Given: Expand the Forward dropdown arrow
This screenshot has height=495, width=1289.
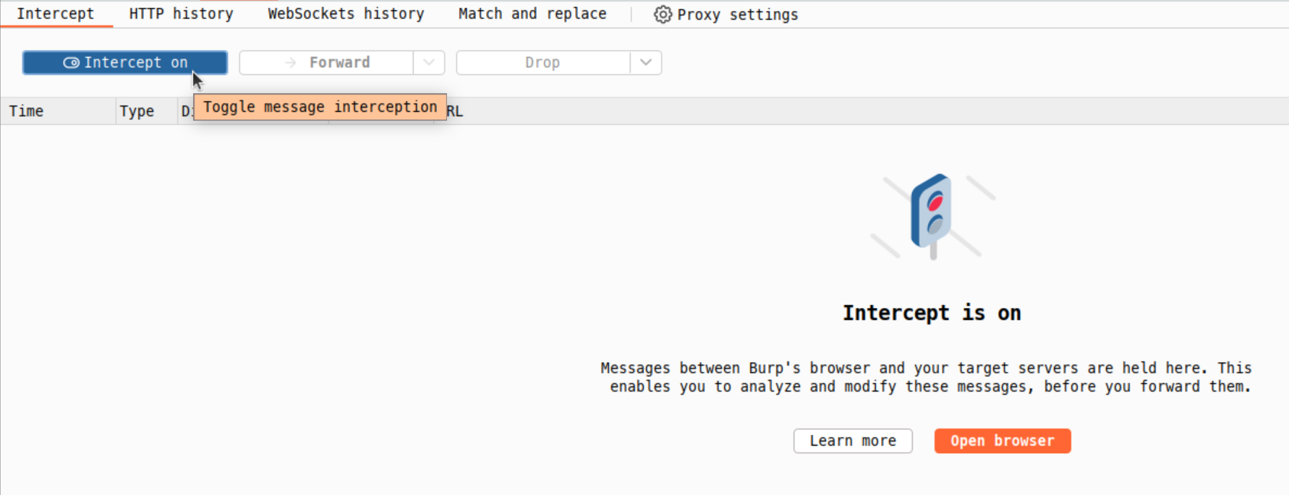Looking at the screenshot, I should [x=429, y=63].
